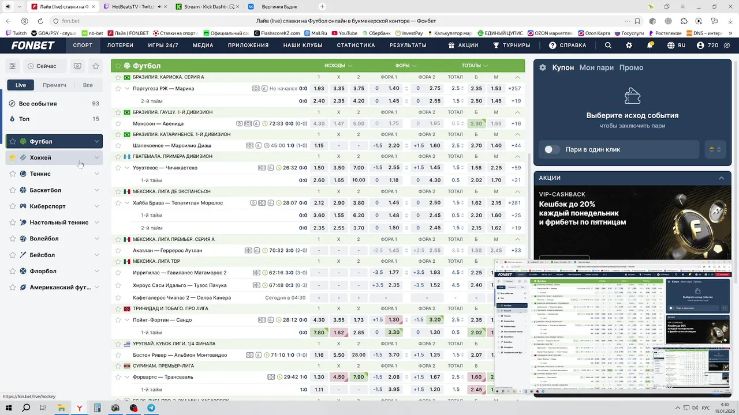
Task: Click the star next to Хоккей in sidebar
Action: pyautogui.click(x=12, y=157)
